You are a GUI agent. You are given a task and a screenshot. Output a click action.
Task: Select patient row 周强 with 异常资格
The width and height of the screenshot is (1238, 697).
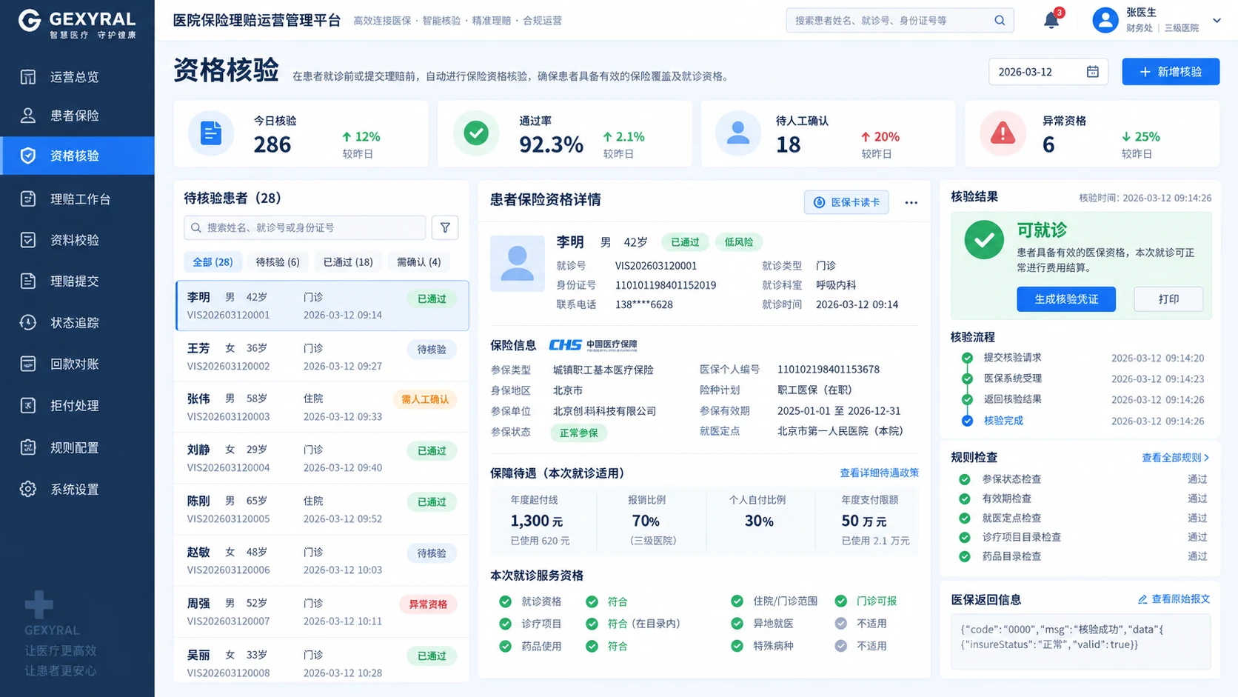point(322,612)
